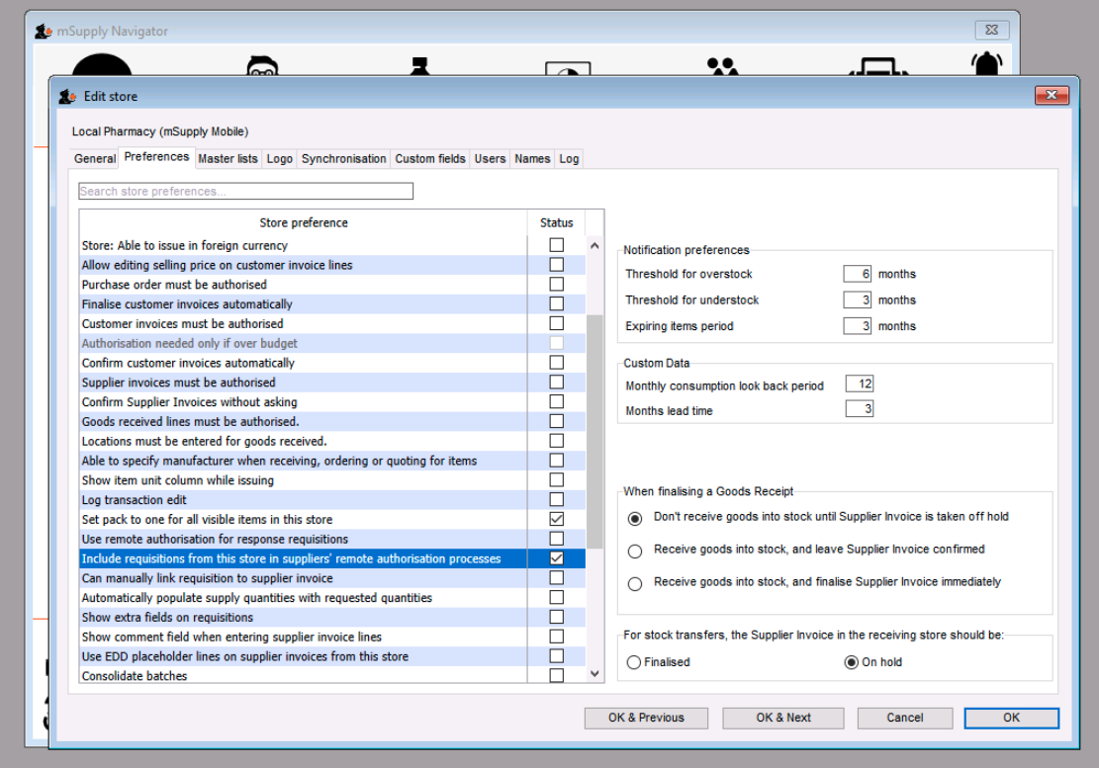This screenshot has height=768, width=1099.
Task: Click the people icon in Navigator toolbar
Action: pyautogui.click(x=723, y=66)
